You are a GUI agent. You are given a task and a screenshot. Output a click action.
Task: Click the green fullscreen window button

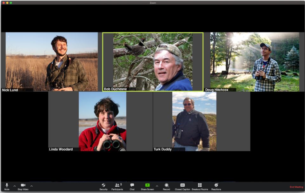[11, 3]
